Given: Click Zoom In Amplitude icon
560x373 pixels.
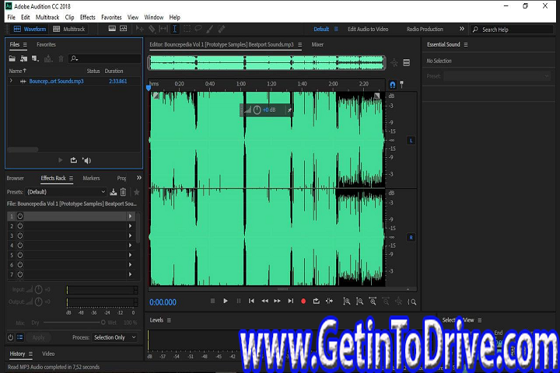Looking at the screenshot, I should [346, 302].
